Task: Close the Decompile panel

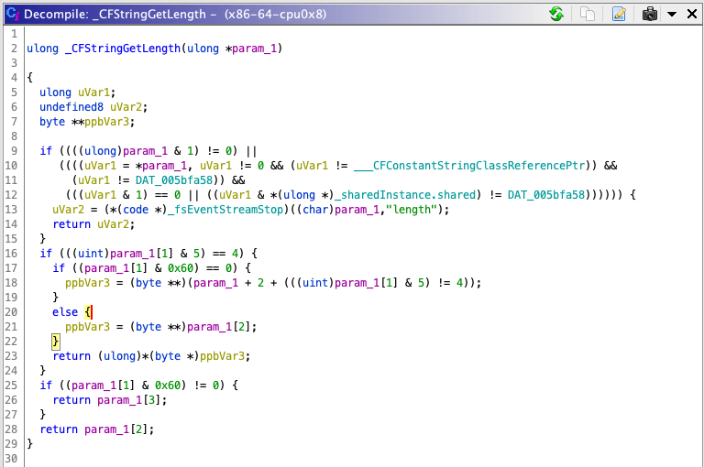Action: [x=690, y=14]
